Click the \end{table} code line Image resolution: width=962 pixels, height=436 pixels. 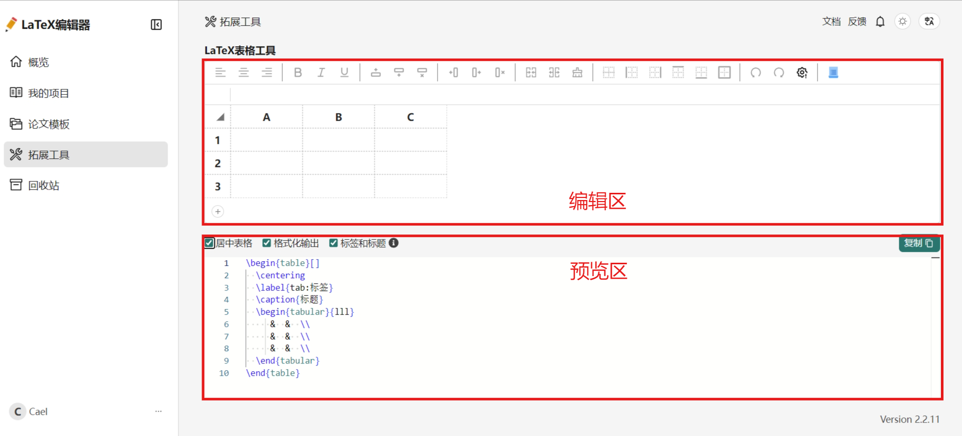(x=273, y=373)
